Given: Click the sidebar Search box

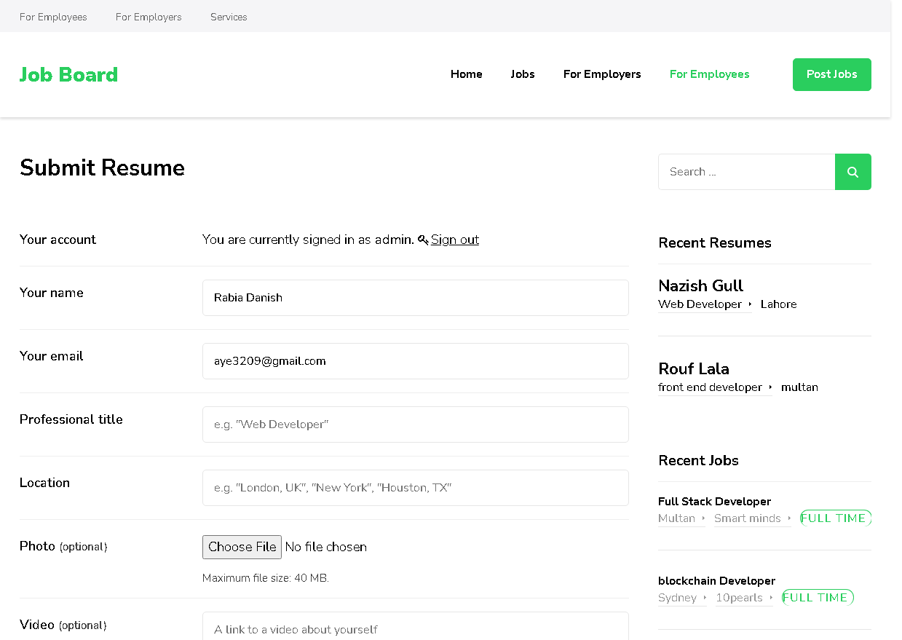Looking at the screenshot, I should click(x=746, y=172).
